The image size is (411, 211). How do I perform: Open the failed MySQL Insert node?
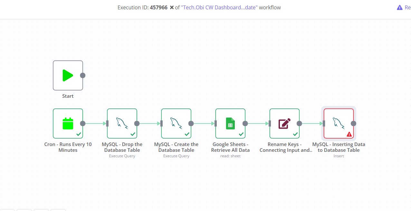click(339, 124)
